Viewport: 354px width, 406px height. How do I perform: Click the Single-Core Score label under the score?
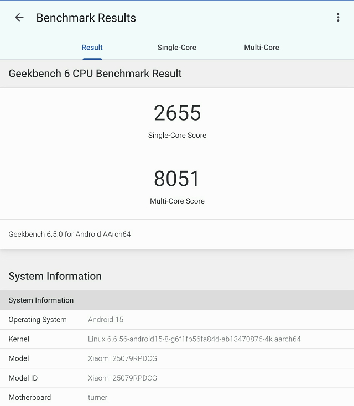pyautogui.click(x=177, y=136)
